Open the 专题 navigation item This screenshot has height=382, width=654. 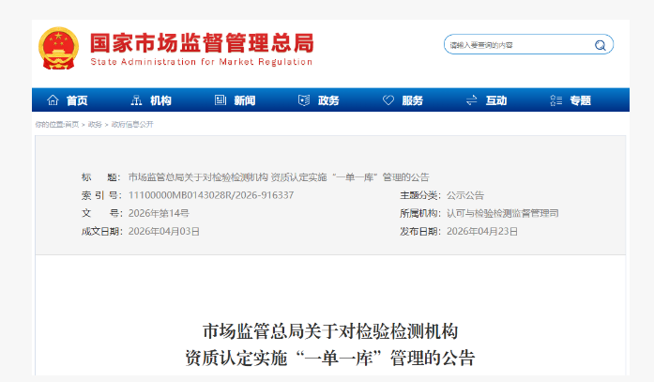click(580, 100)
